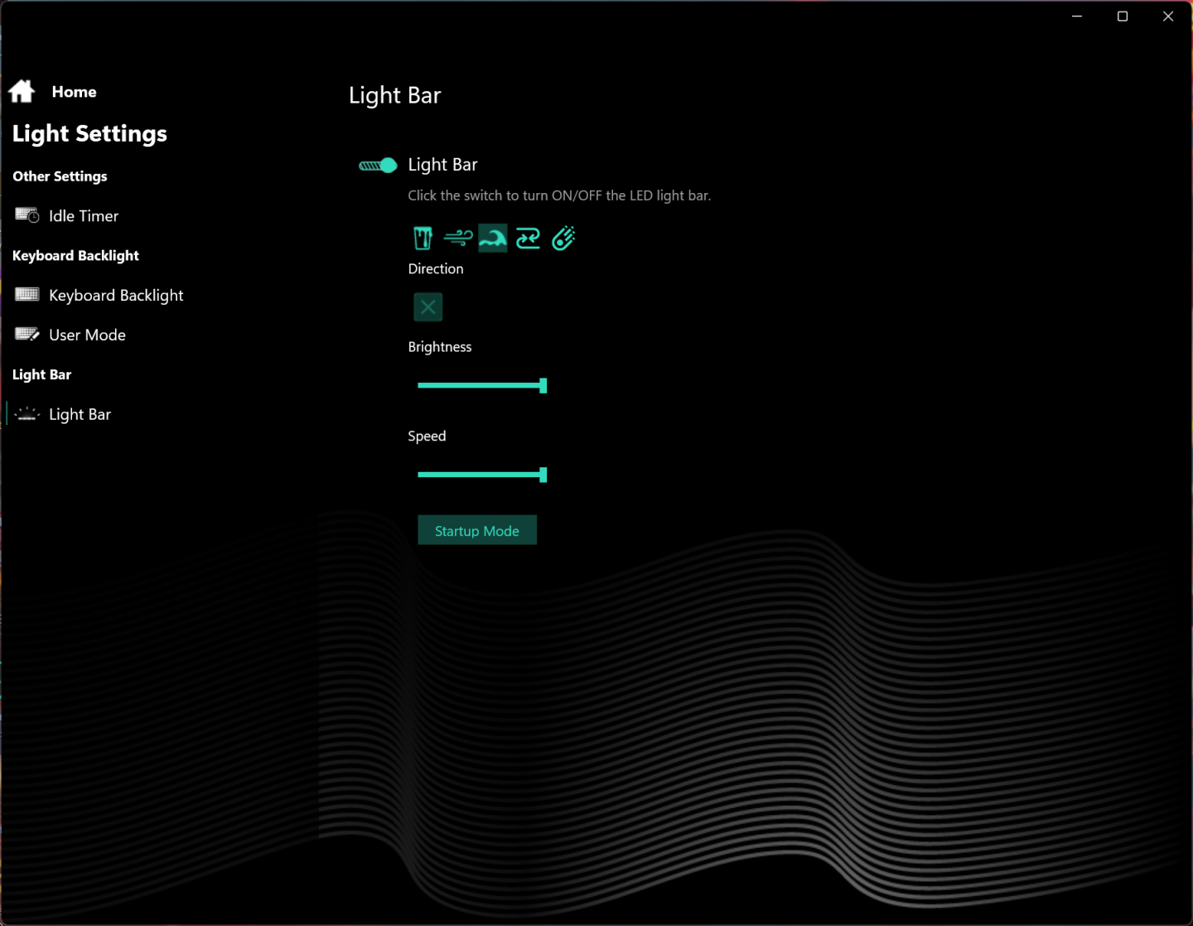Click the 'Other Settings' section heading

click(x=60, y=176)
